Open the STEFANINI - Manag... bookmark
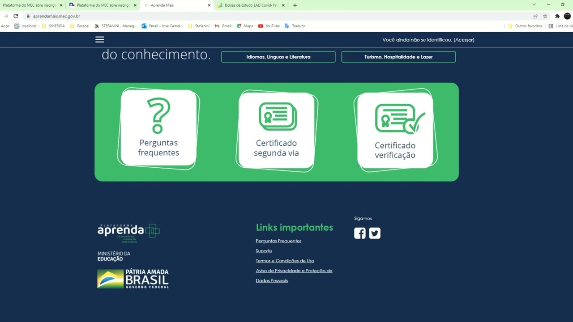The width and height of the screenshot is (573, 322). (x=115, y=26)
